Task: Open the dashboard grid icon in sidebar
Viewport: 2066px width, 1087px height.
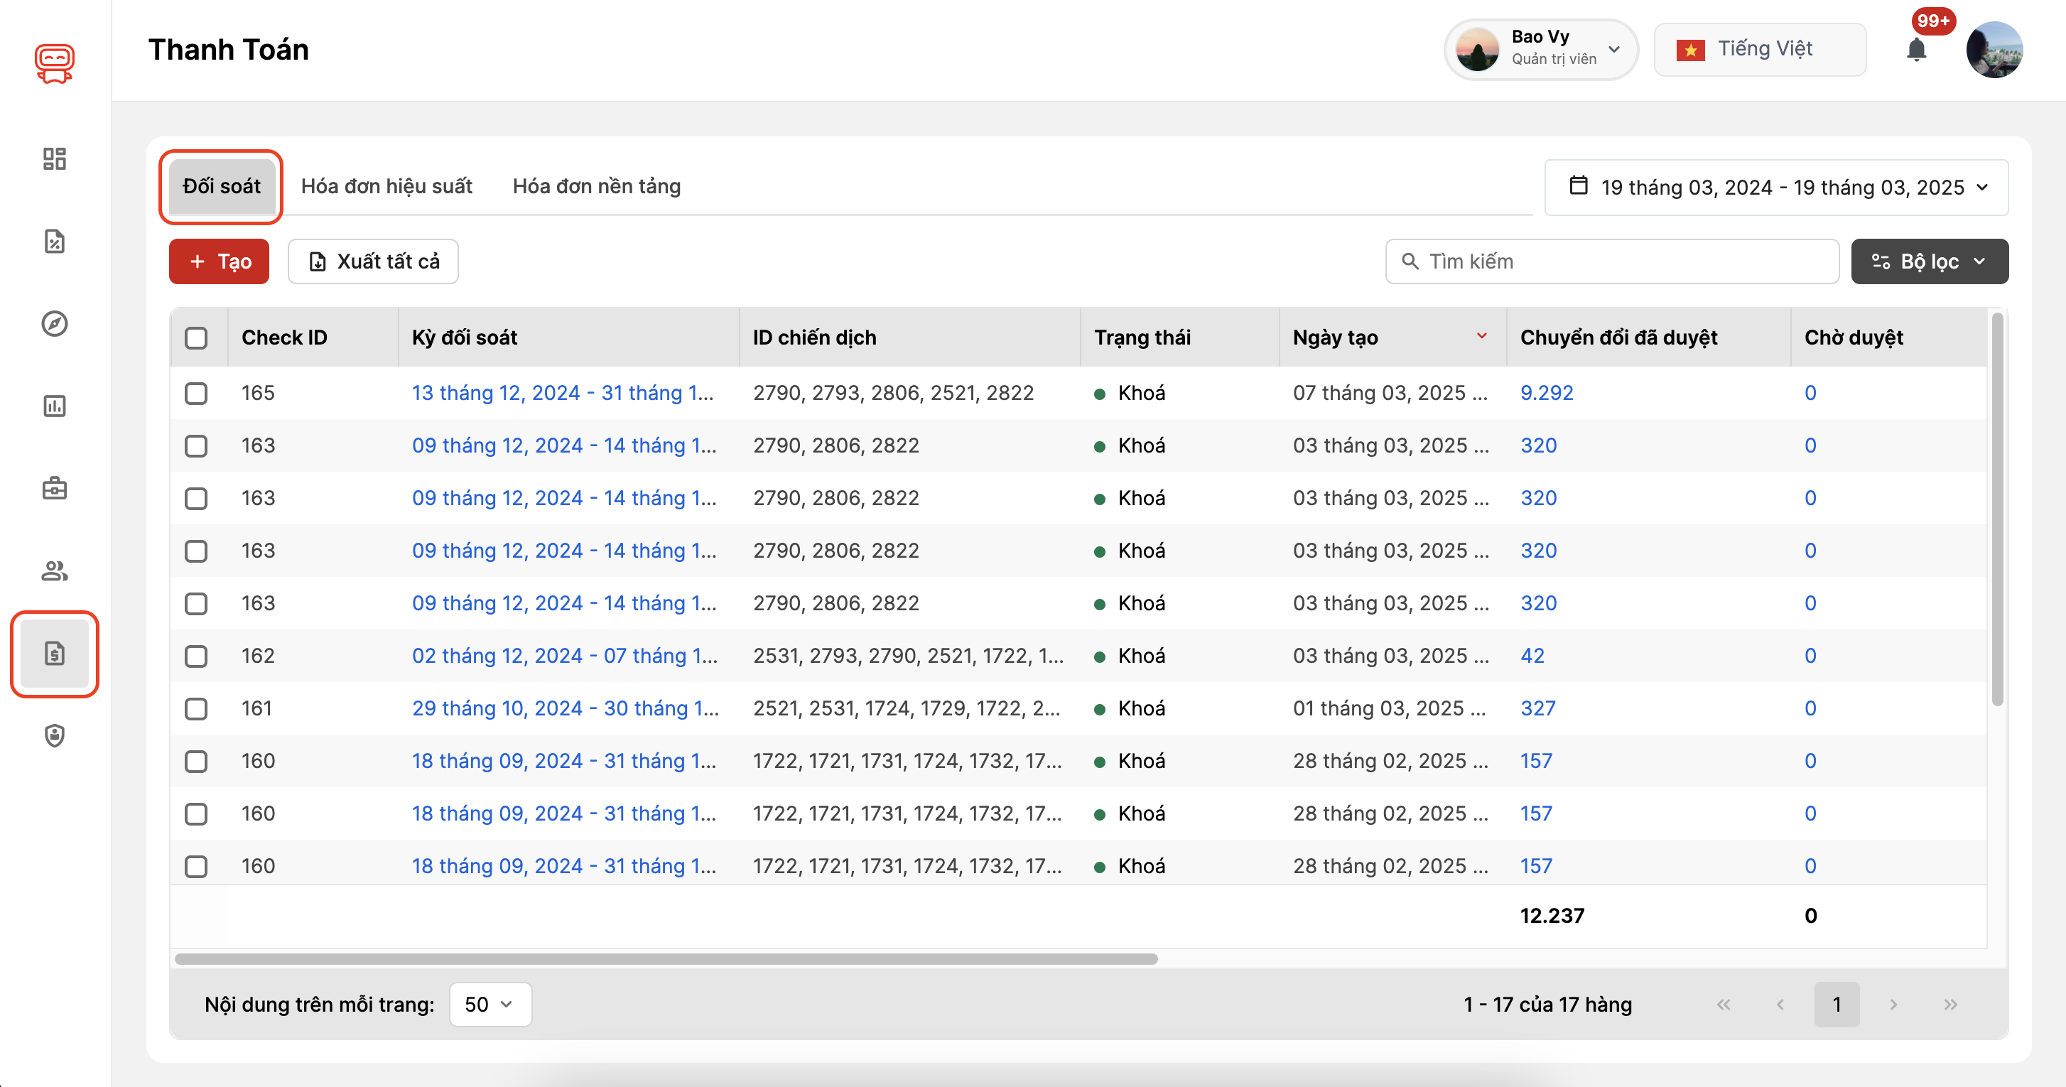Action: [x=54, y=158]
